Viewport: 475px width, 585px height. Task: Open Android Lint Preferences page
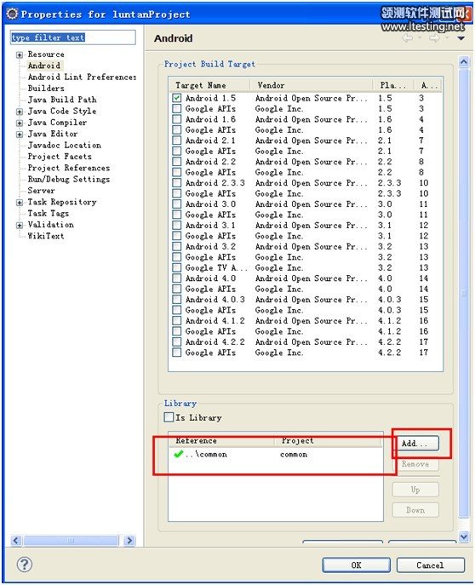coord(82,77)
